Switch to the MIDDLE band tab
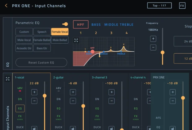The height and width of the screenshot is (130, 192). pyautogui.click(x=111, y=24)
